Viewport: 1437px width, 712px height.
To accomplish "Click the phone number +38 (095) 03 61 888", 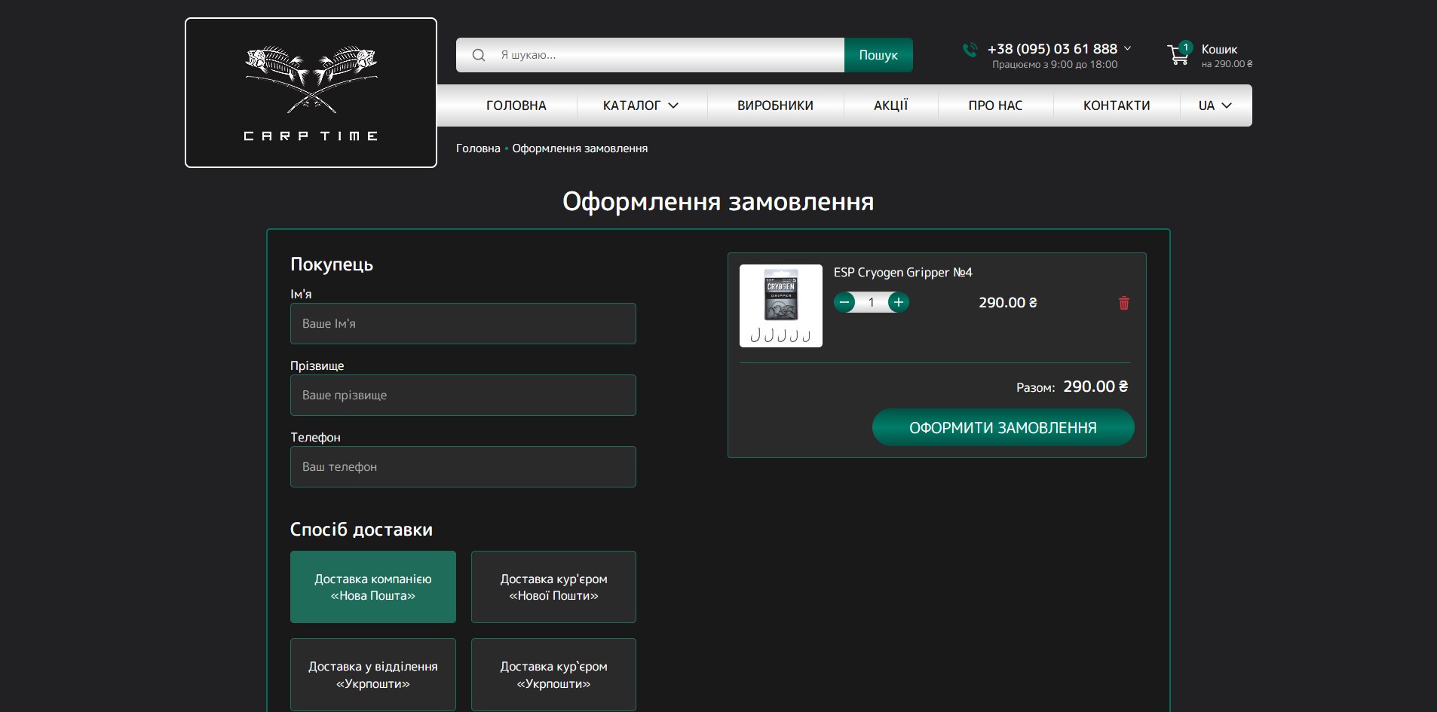I will point(1052,49).
